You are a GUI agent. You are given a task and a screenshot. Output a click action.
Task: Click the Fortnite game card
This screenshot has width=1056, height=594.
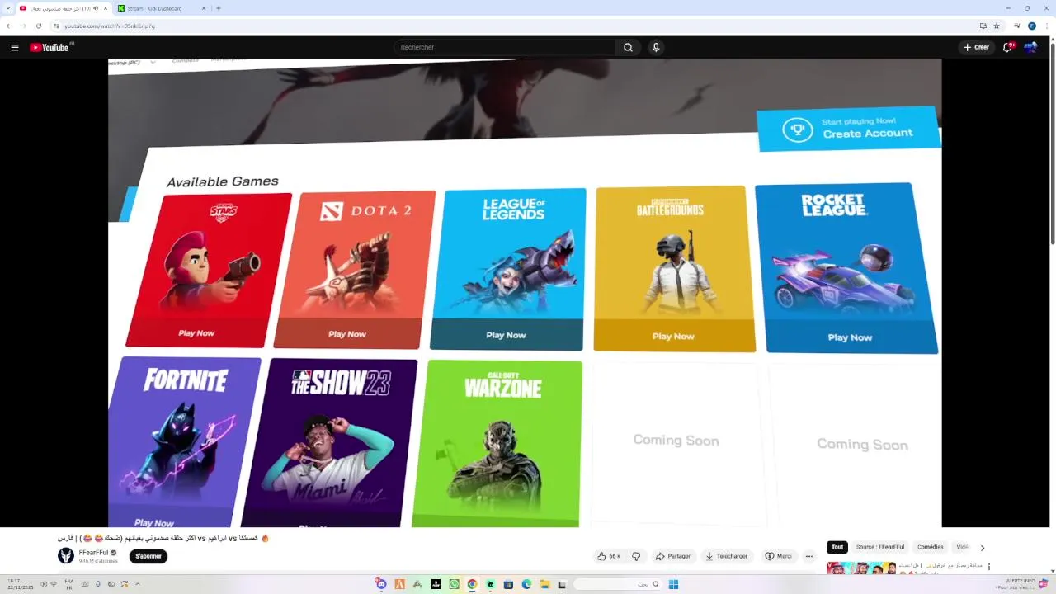pyautogui.click(x=183, y=442)
